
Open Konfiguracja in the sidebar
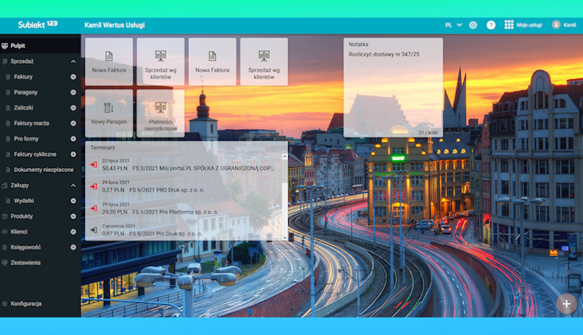26,304
